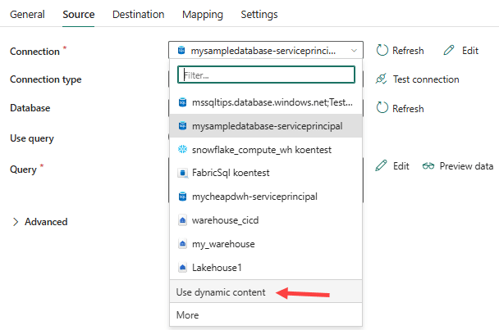Switch to the General tab
The height and width of the screenshot is (330, 499).
point(27,15)
